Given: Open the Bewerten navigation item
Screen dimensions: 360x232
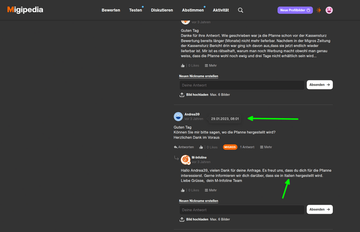Looking at the screenshot, I should click(x=111, y=10).
